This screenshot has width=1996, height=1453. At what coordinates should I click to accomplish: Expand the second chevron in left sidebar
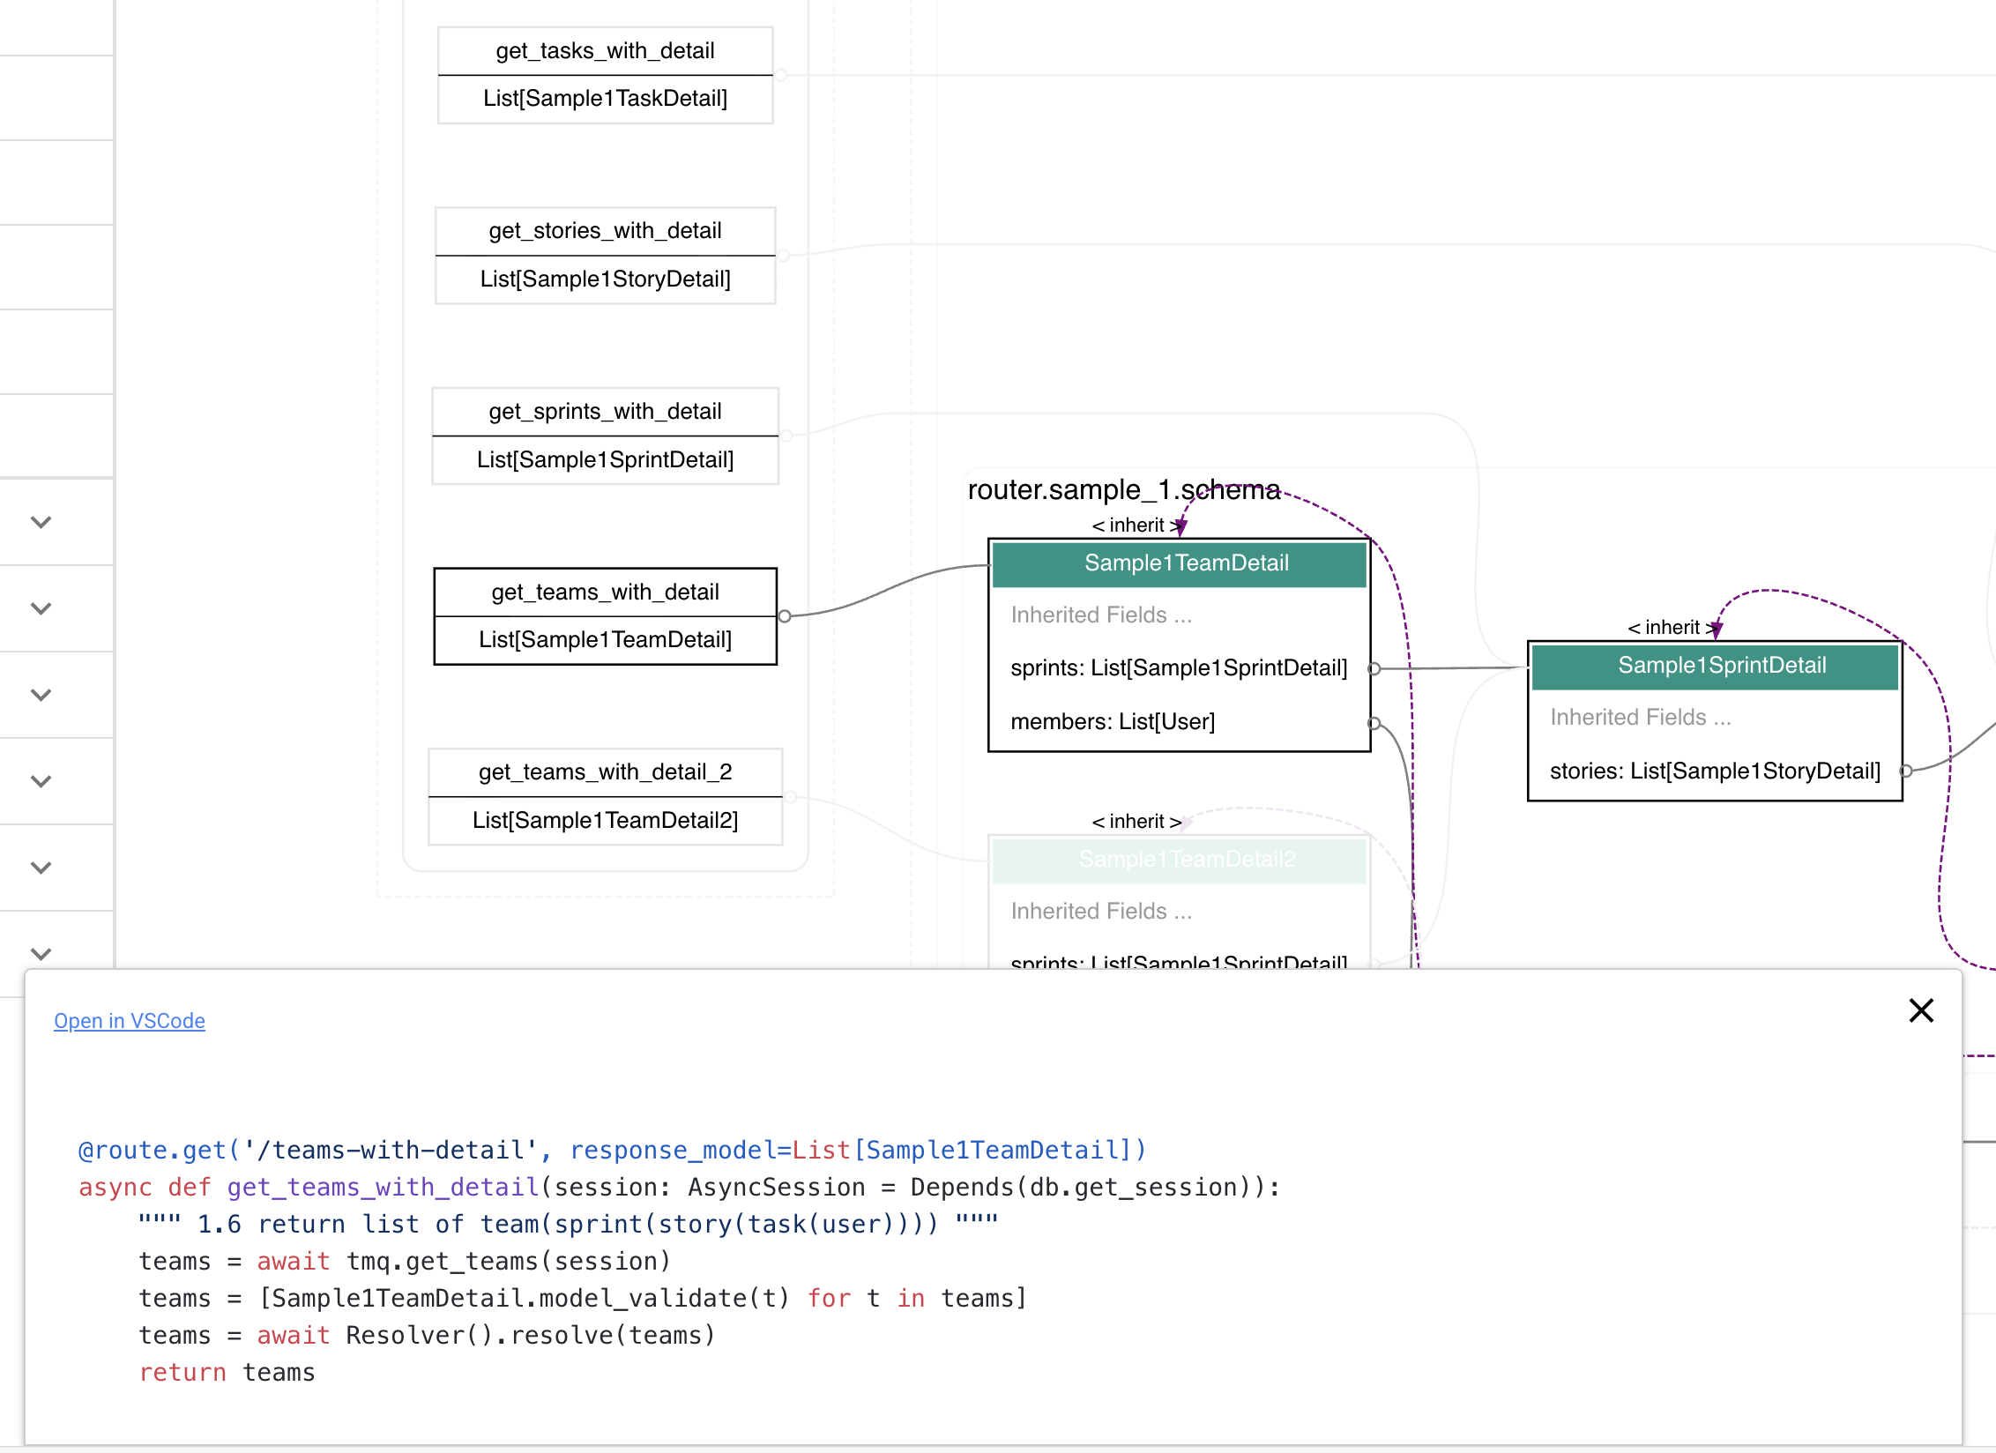41,608
